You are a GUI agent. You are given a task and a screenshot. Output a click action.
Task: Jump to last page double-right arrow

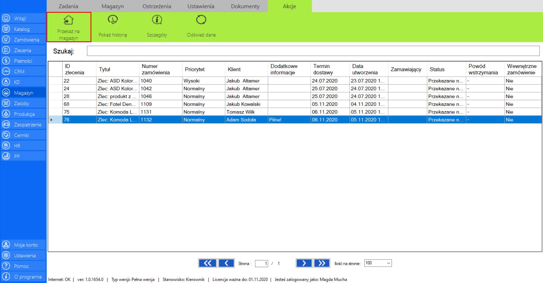pyautogui.click(x=322, y=263)
